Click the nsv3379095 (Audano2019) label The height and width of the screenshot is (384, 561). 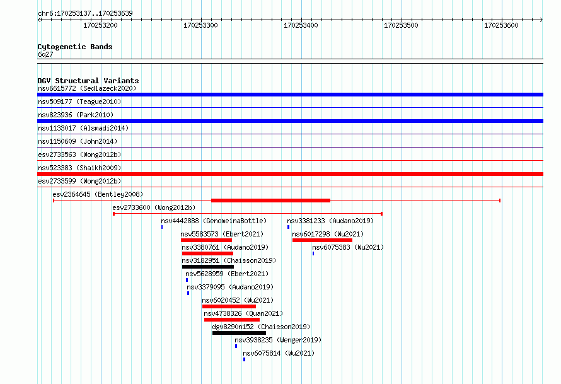(x=230, y=287)
